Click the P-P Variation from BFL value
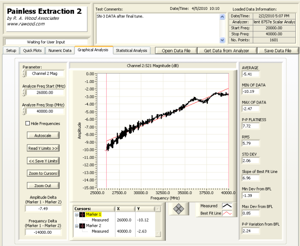 (251, 231)
